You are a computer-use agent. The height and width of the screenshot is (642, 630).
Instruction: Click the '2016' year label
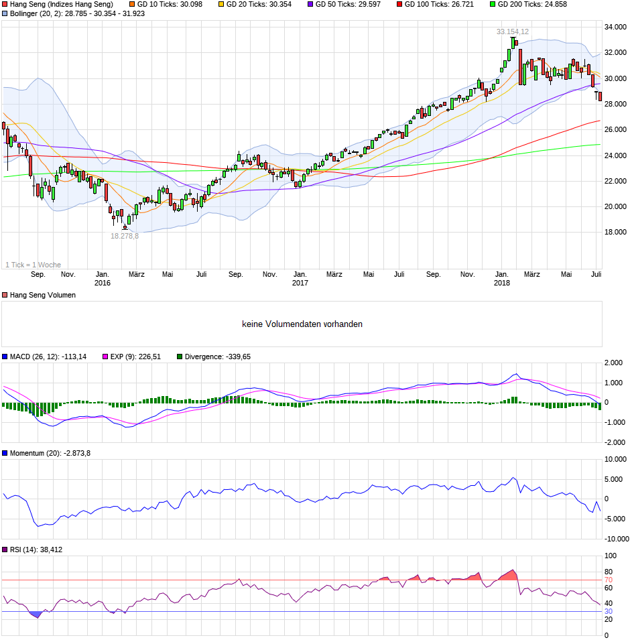[103, 283]
